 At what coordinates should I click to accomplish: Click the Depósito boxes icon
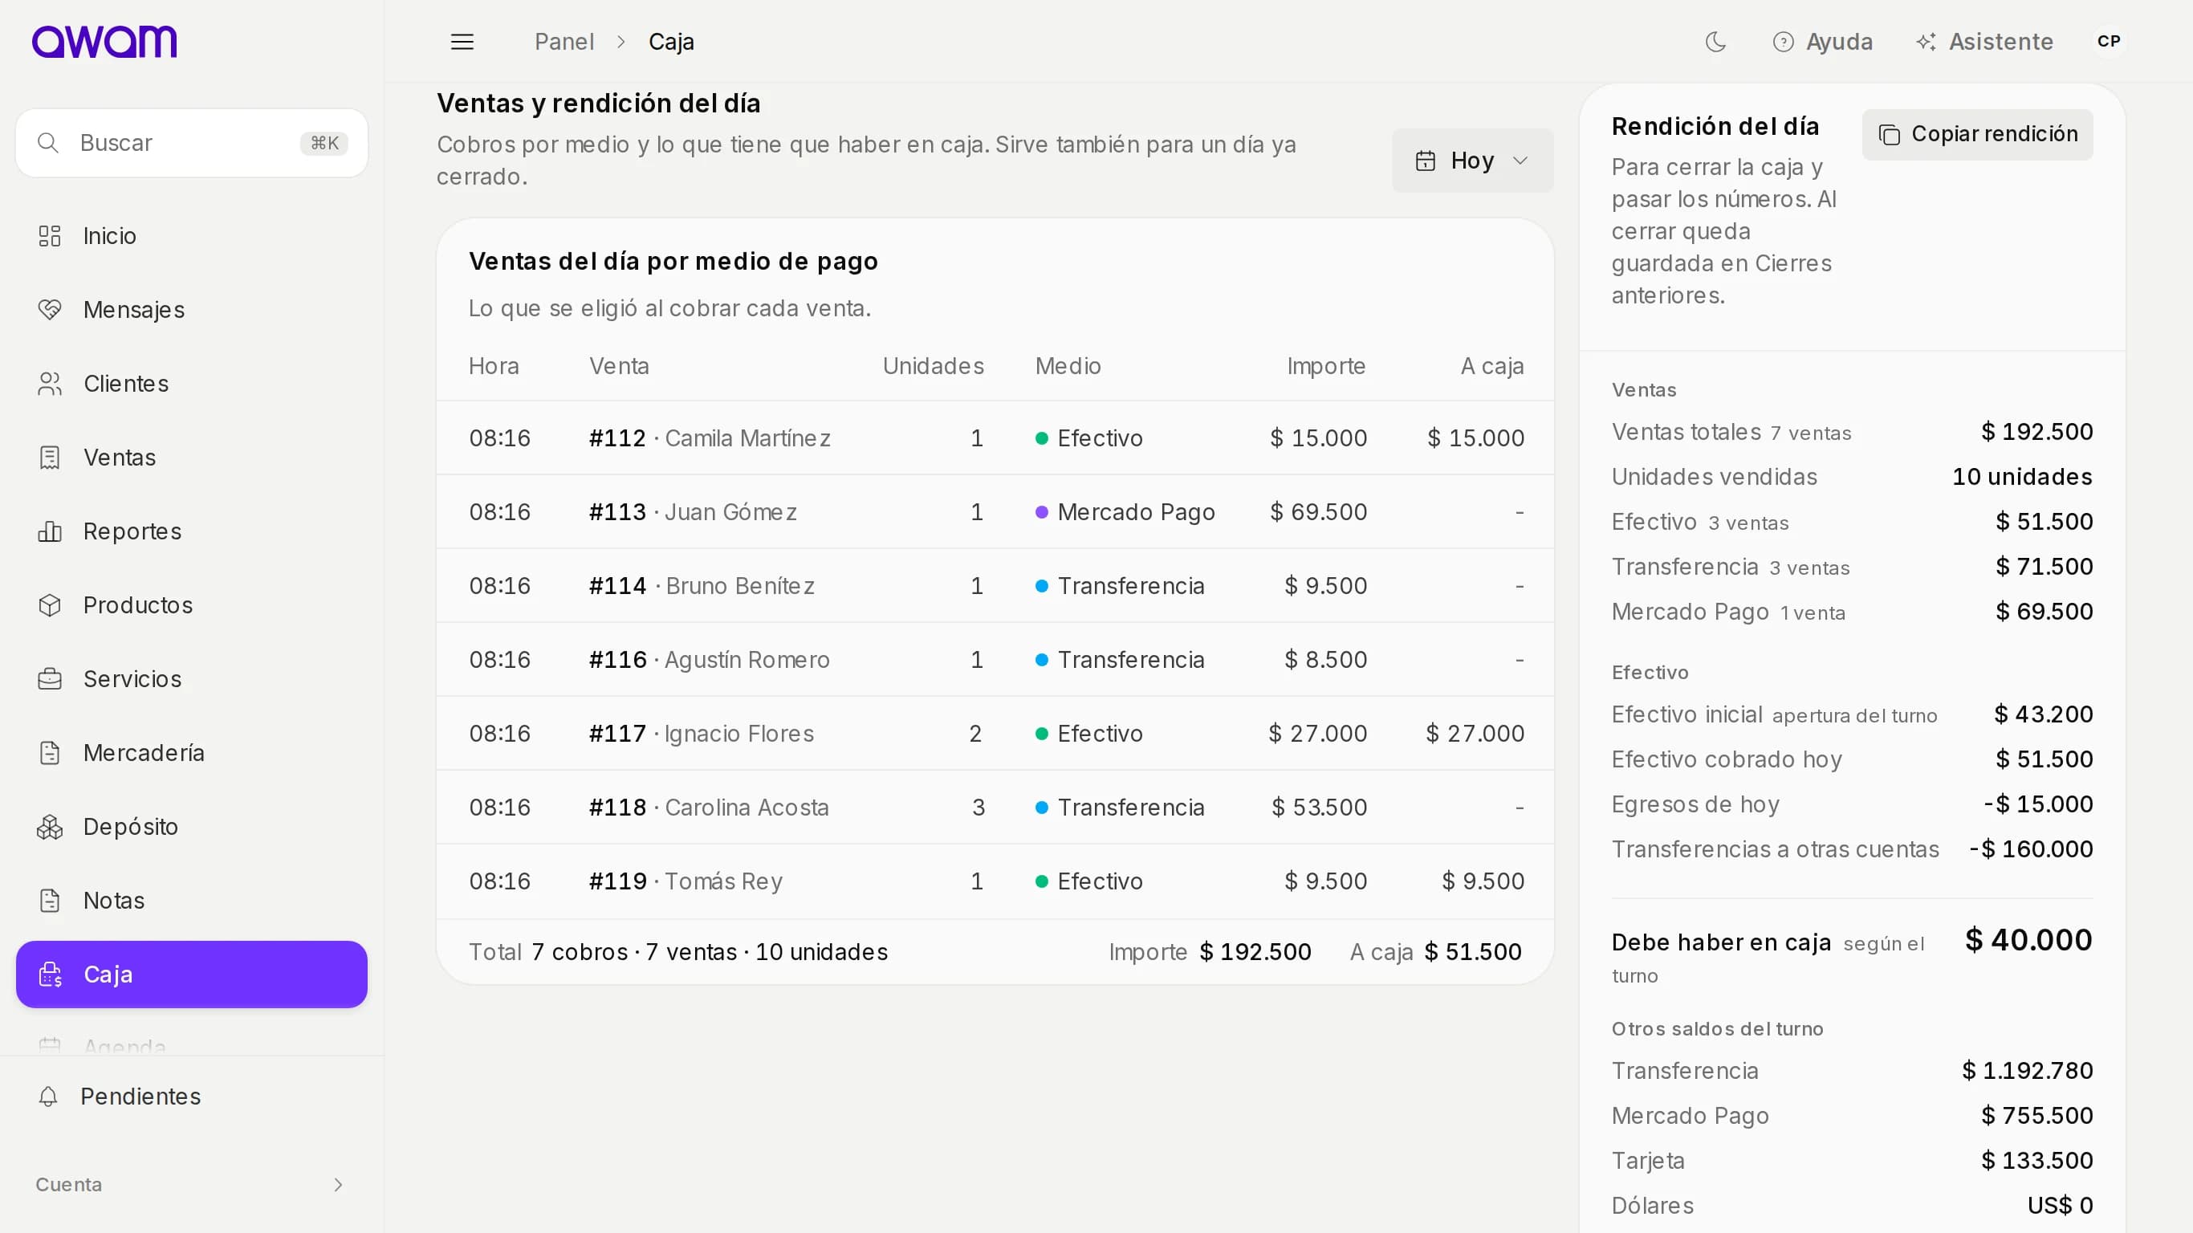(51, 827)
